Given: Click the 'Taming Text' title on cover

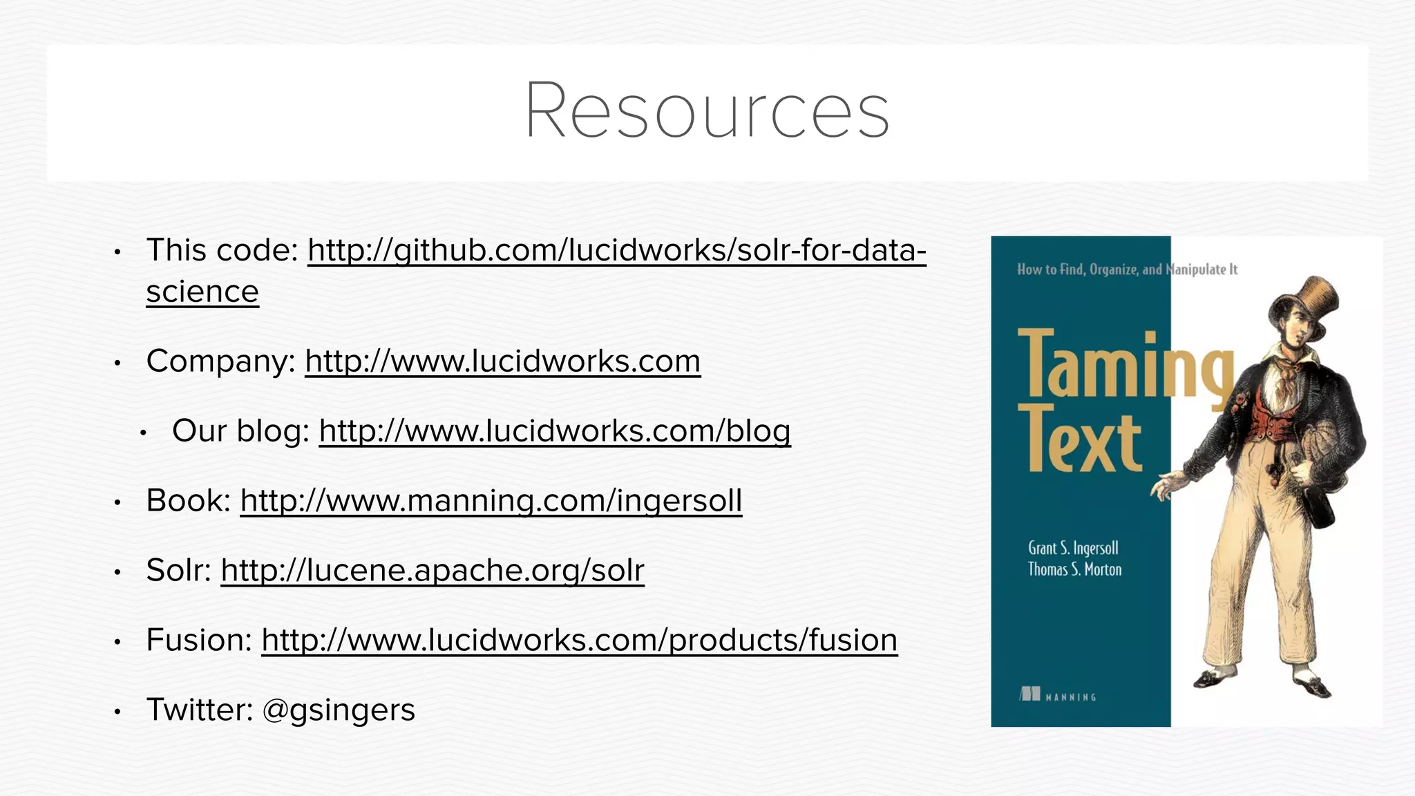Looking at the screenshot, I should 1125,401.
